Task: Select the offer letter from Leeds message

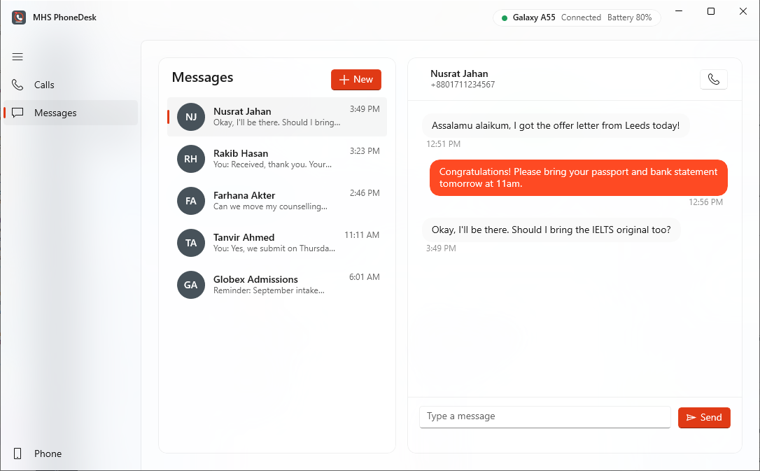Action: [556, 125]
